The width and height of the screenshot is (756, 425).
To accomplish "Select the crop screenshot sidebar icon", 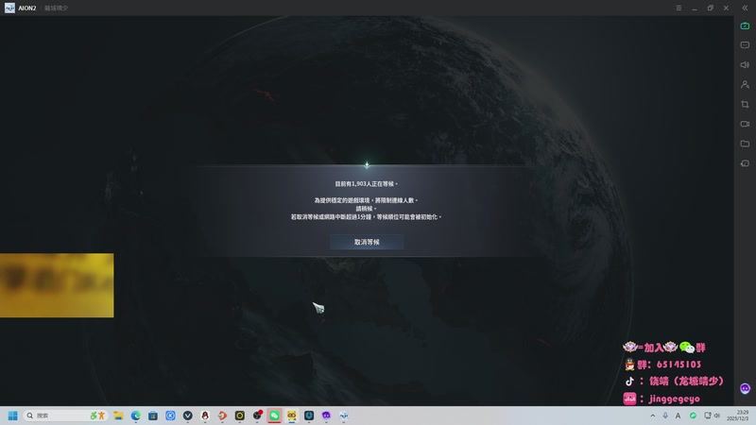I will pyautogui.click(x=745, y=104).
